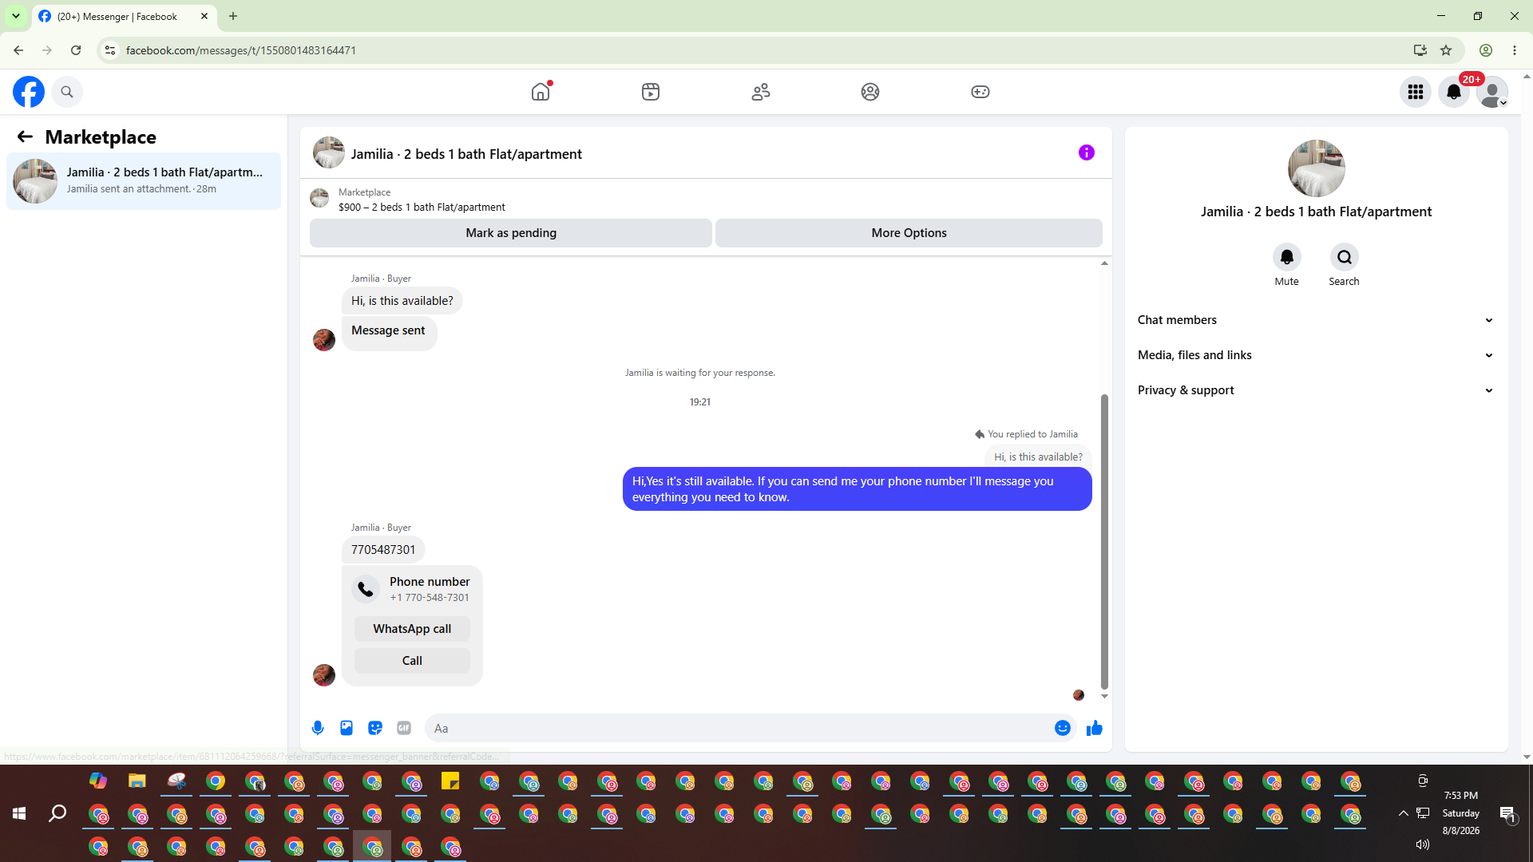Click the Facebook search magnifier icon
This screenshot has width=1533, height=862.
click(67, 92)
